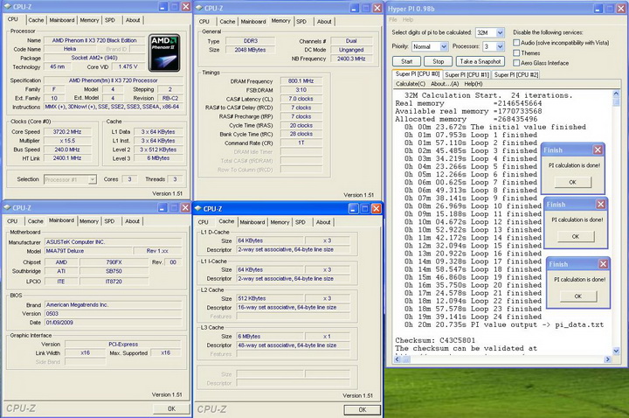Screen dimensions: 629x418
Task: Click the AMD Phenom II logo image
Action: [164, 52]
